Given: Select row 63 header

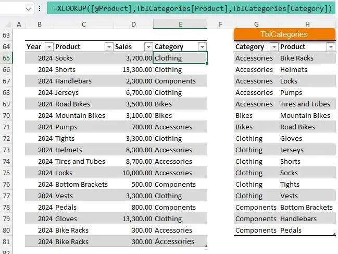Looking at the screenshot, I should 6,35.
